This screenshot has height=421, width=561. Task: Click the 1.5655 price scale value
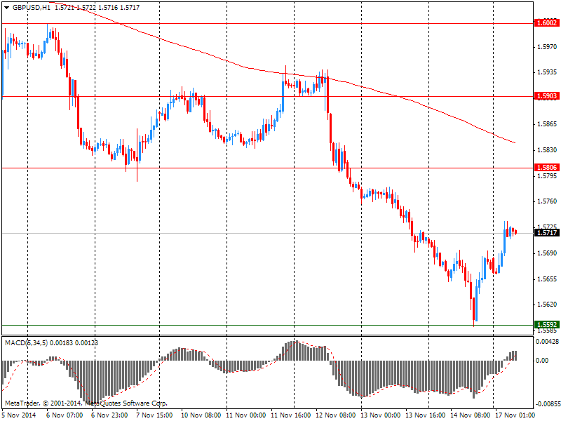point(547,279)
